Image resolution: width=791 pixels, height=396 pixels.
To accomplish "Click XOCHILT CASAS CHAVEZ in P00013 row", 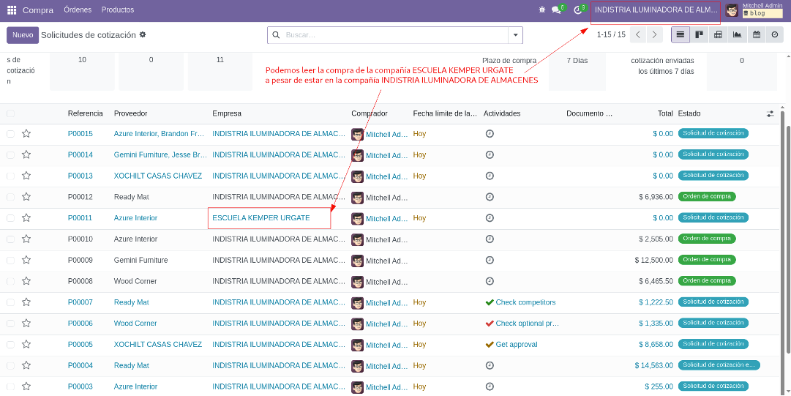I will 158,176.
